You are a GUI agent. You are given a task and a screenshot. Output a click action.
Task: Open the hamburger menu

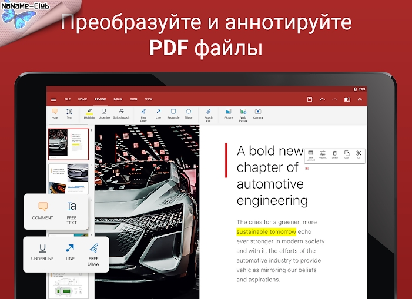(53, 99)
